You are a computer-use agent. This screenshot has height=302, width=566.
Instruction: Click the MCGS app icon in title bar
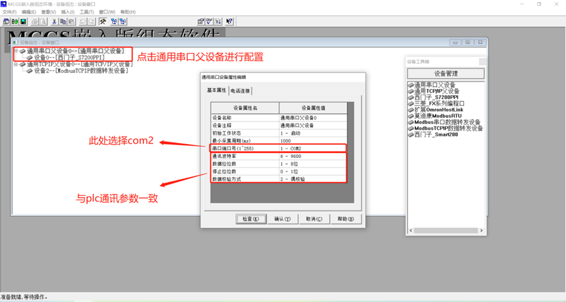[x=4, y=4]
